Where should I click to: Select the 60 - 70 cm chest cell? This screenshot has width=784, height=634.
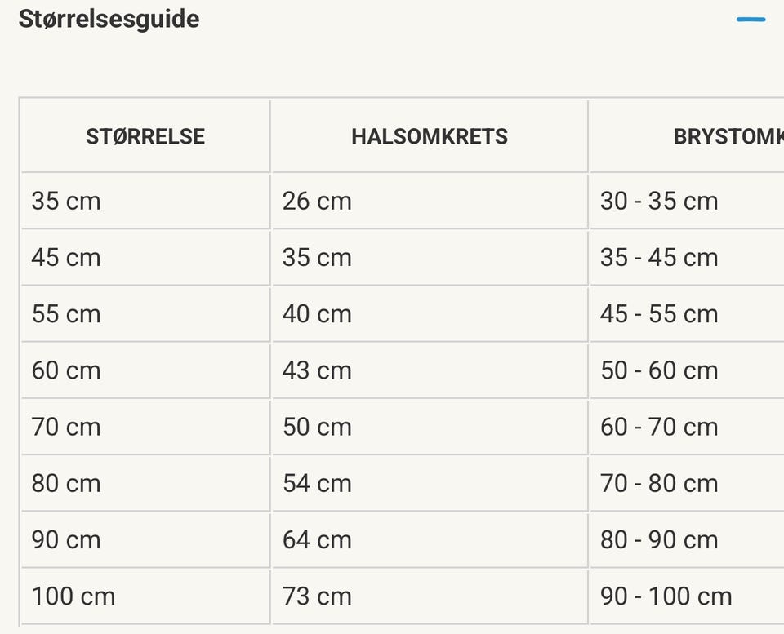pyautogui.click(x=659, y=427)
